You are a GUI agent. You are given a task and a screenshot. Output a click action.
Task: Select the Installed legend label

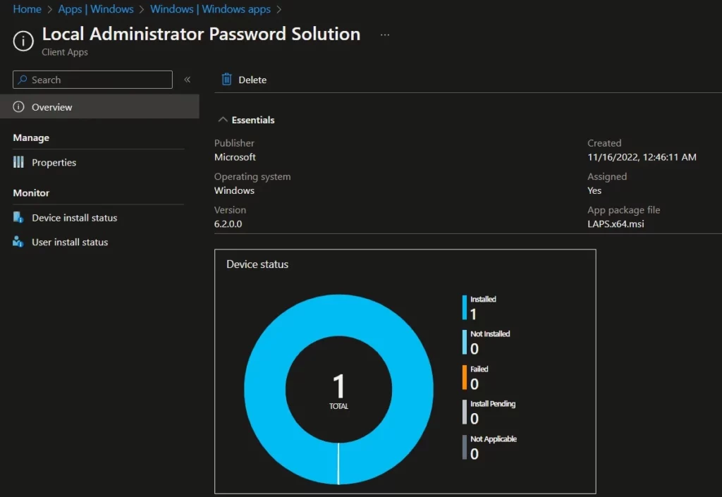[483, 299]
